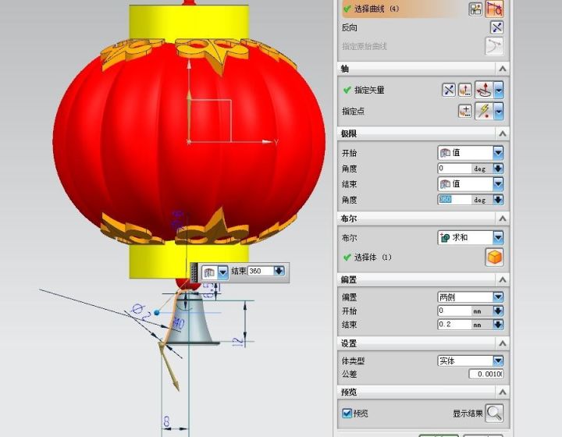Open the 体类型 实体 dropdown
The image size is (562, 437).
point(471,361)
